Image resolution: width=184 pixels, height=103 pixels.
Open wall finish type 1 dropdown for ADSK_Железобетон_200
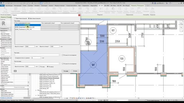coord(59,25)
